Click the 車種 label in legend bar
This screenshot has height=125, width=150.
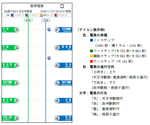[x=8, y=15]
